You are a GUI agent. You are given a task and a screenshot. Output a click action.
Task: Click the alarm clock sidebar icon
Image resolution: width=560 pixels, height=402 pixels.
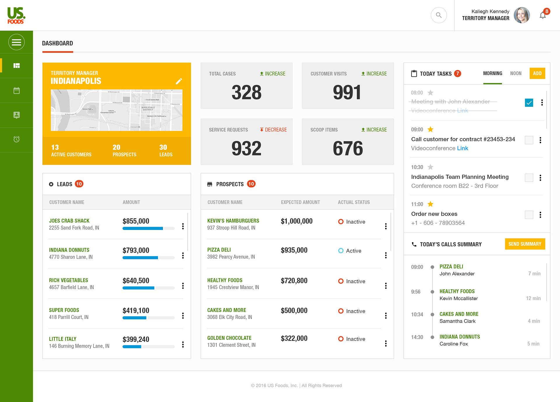[16, 139]
